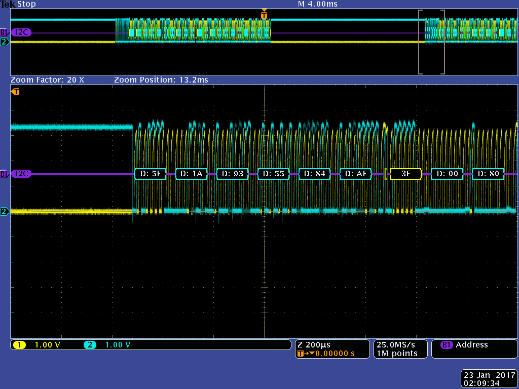Click the decoded byte 'D: 00'

tap(447, 174)
